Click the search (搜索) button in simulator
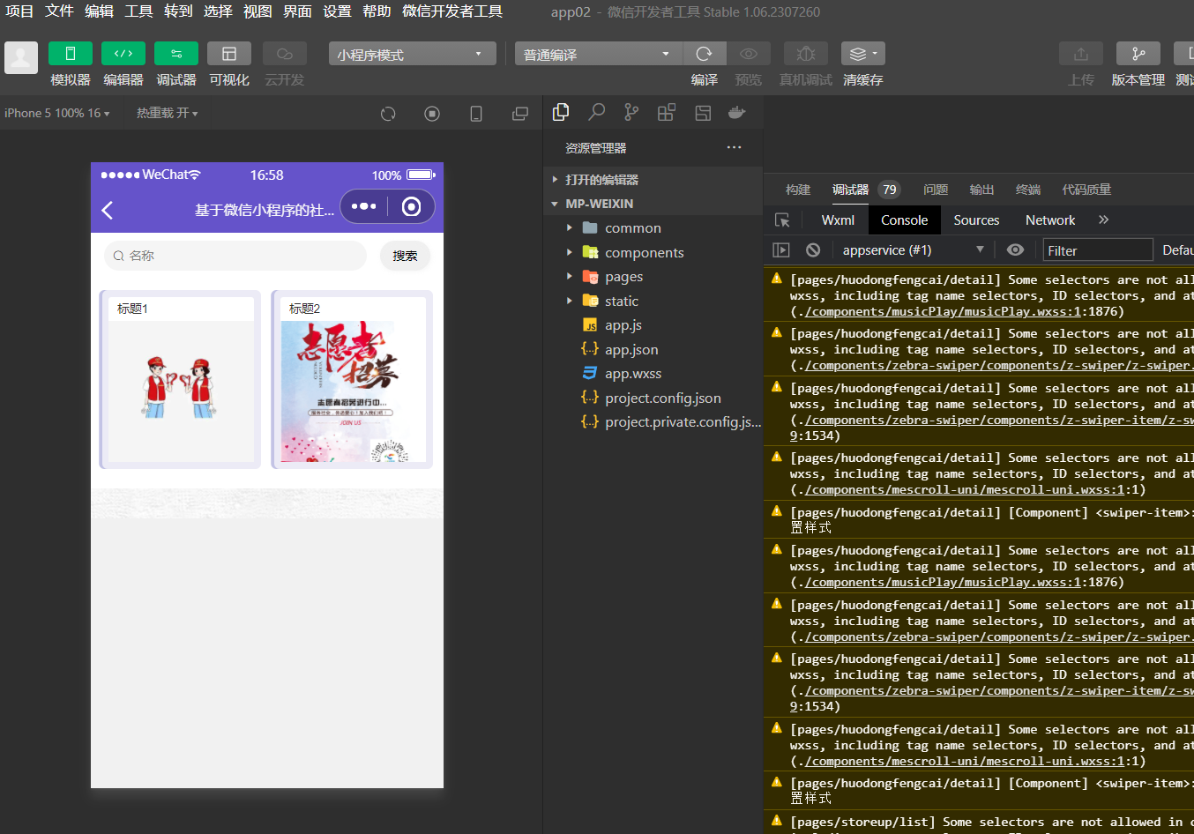The height and width of the screenshot is (834, 1194). point(405,256)
